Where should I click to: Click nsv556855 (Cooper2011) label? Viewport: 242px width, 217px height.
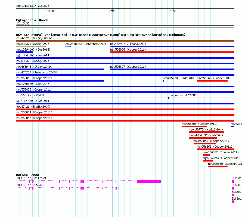[x=34, y=118]
